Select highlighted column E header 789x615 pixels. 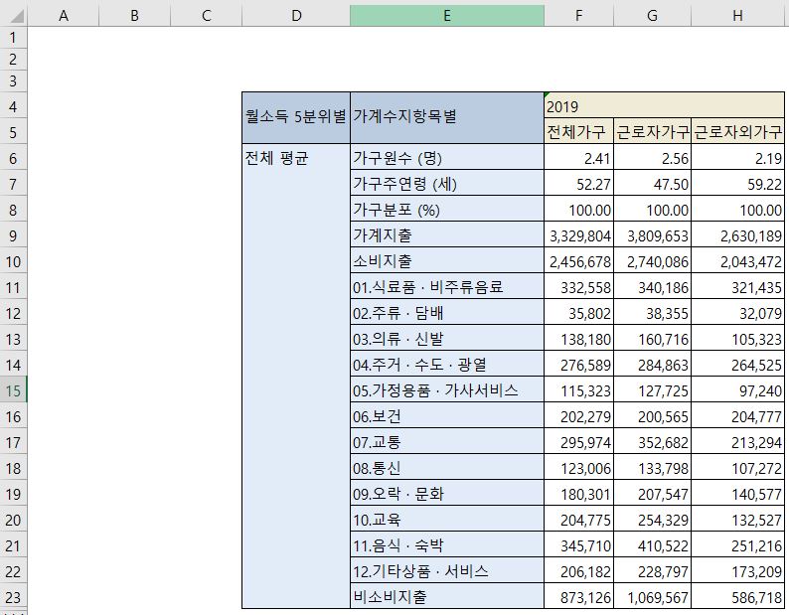(447, 16)
